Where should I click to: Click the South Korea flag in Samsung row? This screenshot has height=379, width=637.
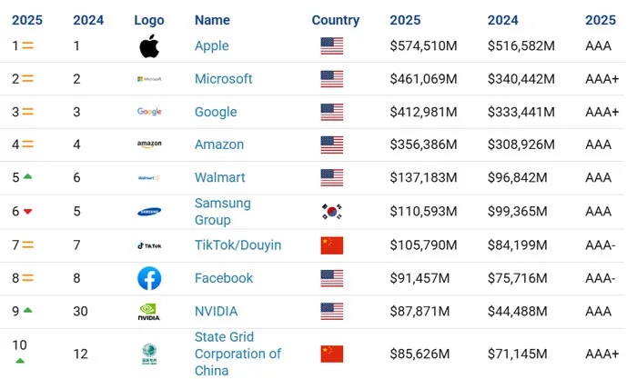click(332, 212)
